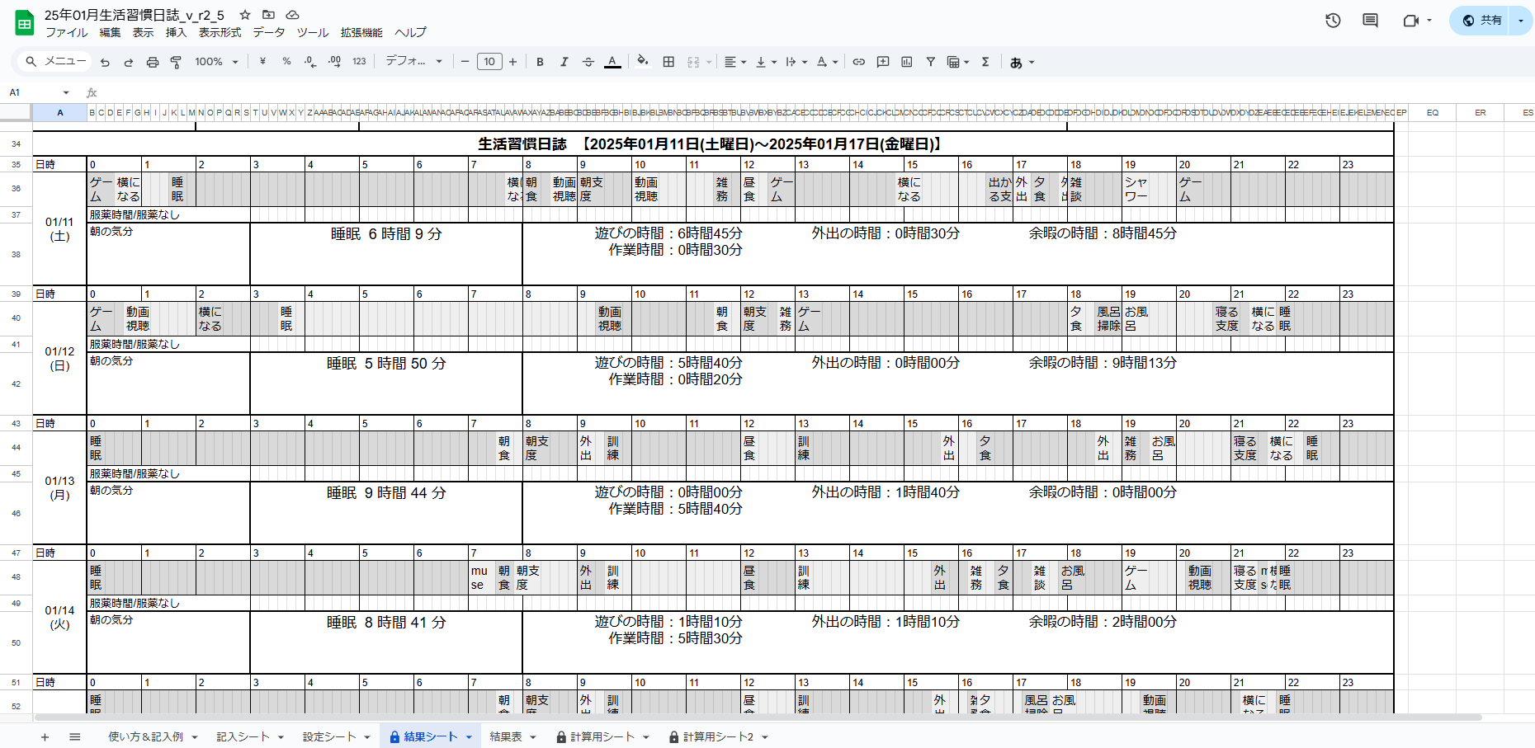Select column A header
The width and height of the screenshot is (1535, 748).
click(x=59, y=113)
